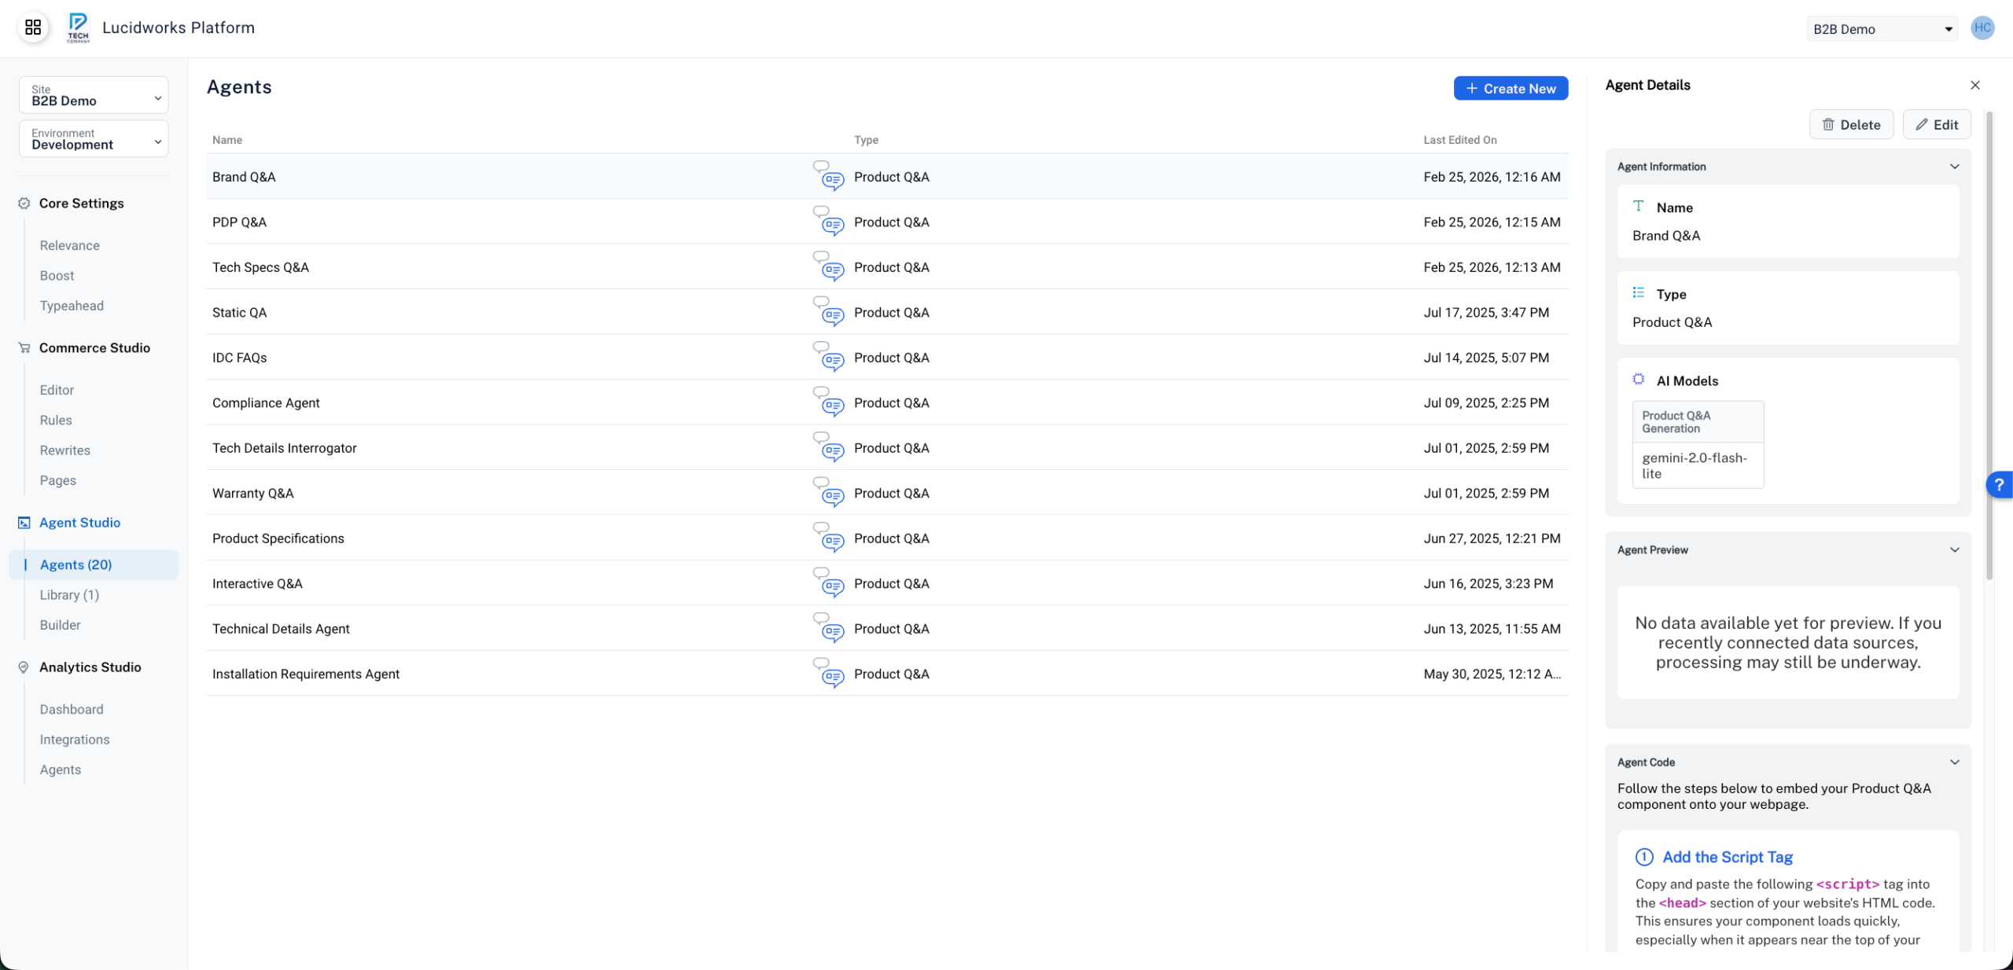The image size is (2013, 970).
Task: Select the PDP Q&A agent row
Action: (x=887, y=222)
